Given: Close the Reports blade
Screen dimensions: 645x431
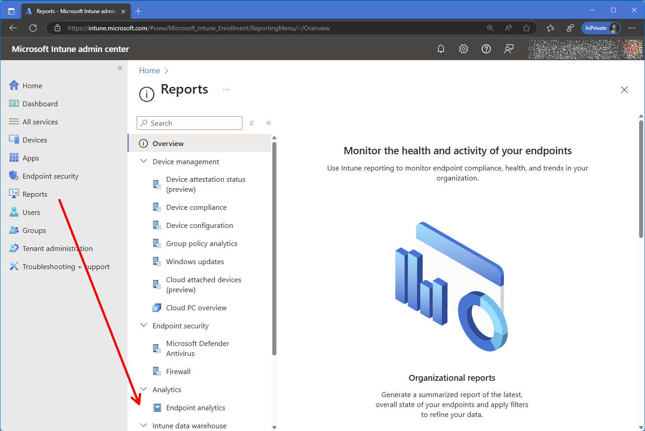Looking at the screenshot, I should click(624, 90).
